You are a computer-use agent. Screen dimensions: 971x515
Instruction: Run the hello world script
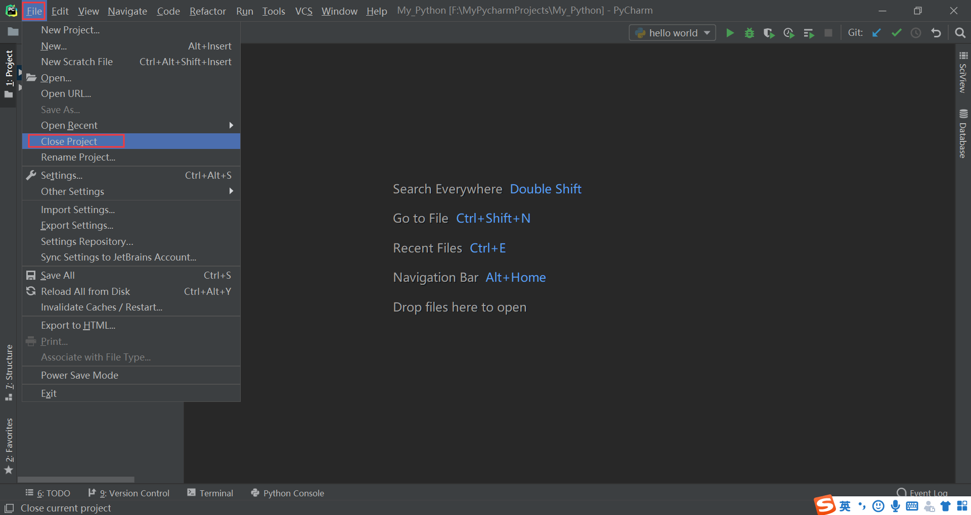click(x=730, y=32)
